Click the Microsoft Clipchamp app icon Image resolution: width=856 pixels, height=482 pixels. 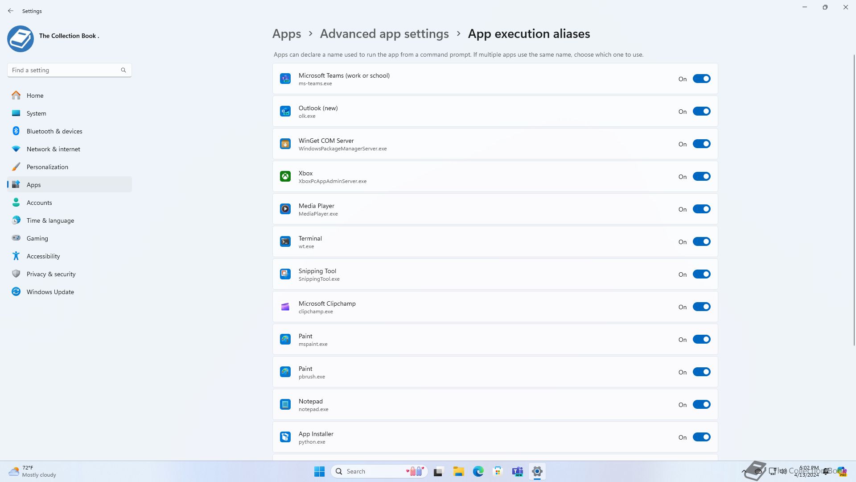285,307
